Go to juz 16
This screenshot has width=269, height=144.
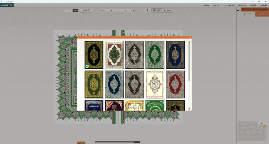(x=240, y=131)
